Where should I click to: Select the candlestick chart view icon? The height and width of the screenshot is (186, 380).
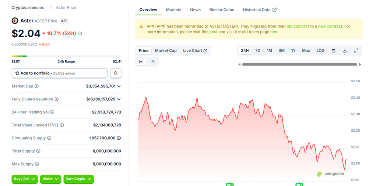[x=152, y=62]
